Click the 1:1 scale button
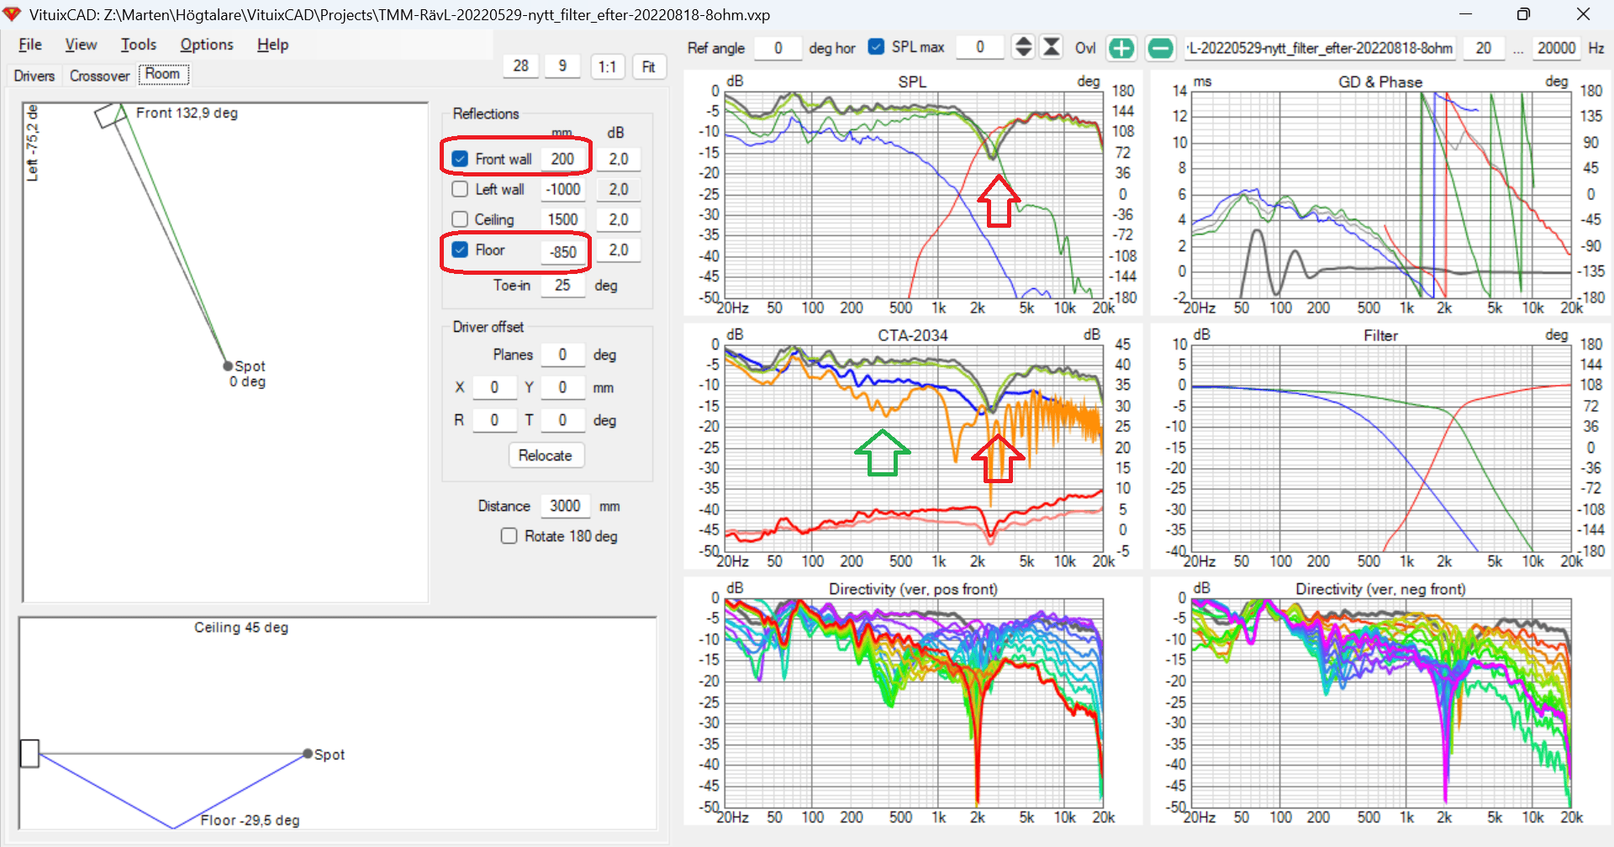 click(607, 66)
